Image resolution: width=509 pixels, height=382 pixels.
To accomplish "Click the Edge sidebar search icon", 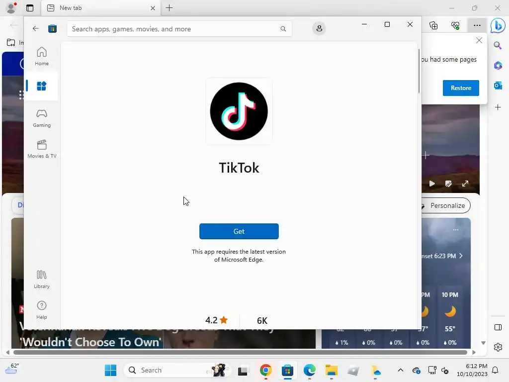I will pos(498,45).
